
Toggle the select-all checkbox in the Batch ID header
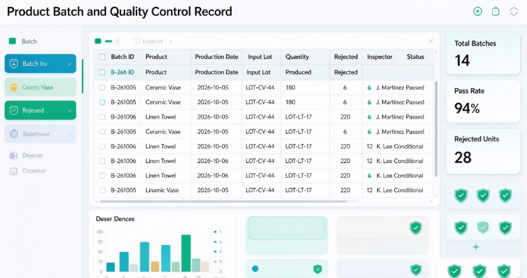pyautogui.click(x=102, y=57)
